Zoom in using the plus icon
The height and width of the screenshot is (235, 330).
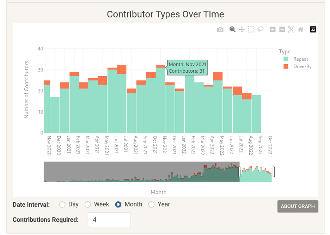click(x=272, y=30)
